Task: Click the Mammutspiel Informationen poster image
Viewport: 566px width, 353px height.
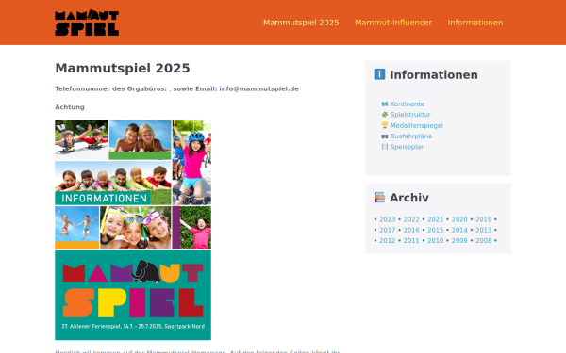Action: coord(133,231)
